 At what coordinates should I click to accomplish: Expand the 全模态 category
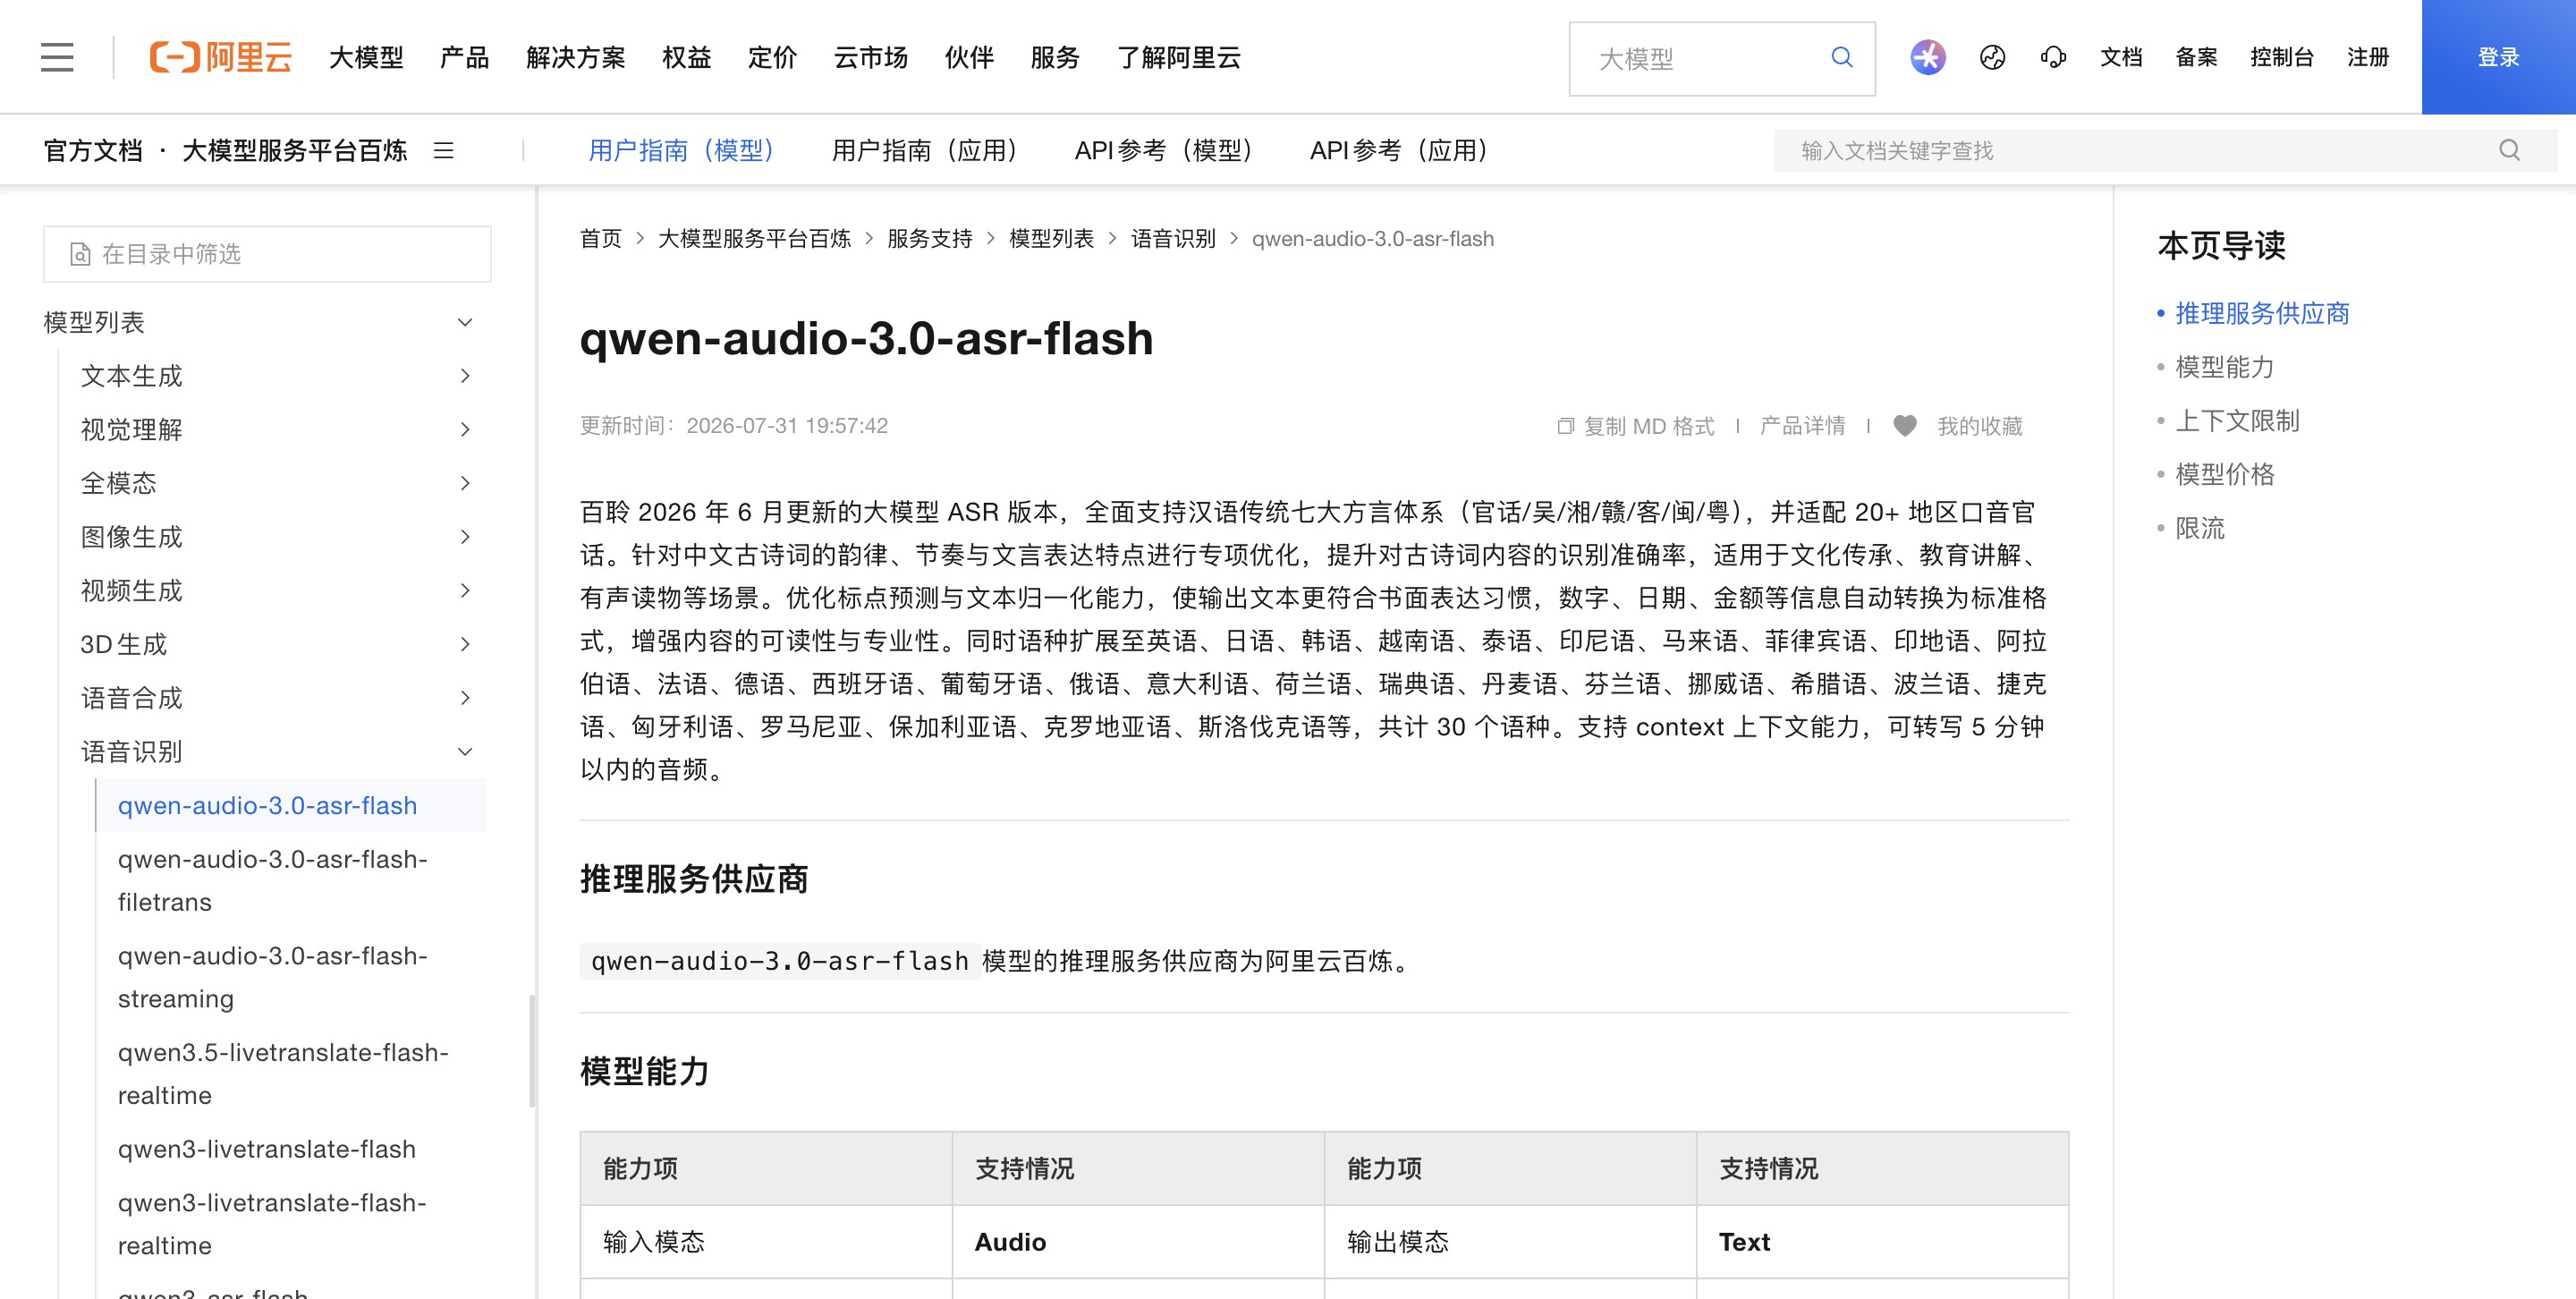point(464,483)
